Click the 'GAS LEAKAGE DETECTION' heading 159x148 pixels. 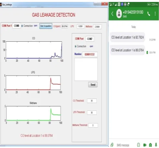[54, 15]
